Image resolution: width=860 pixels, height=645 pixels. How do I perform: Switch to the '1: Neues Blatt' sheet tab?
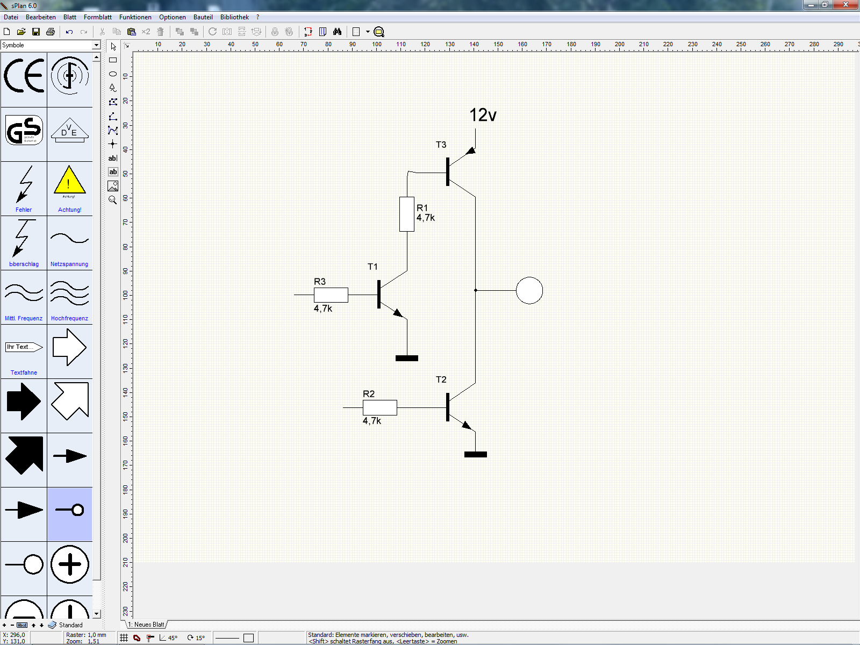click(146, 625)
